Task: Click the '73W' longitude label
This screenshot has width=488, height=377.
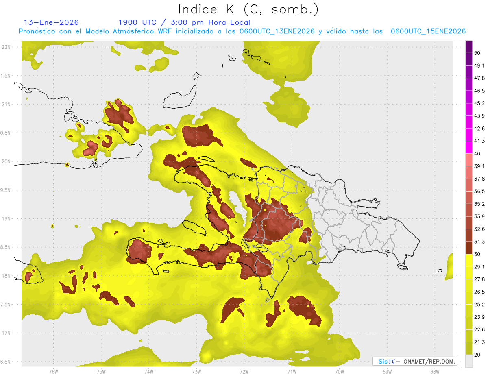Action: click(196, 372)
